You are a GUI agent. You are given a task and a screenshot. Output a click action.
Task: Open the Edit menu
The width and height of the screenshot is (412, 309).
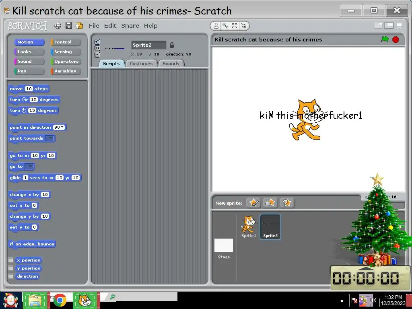click(x=110, y=26)
